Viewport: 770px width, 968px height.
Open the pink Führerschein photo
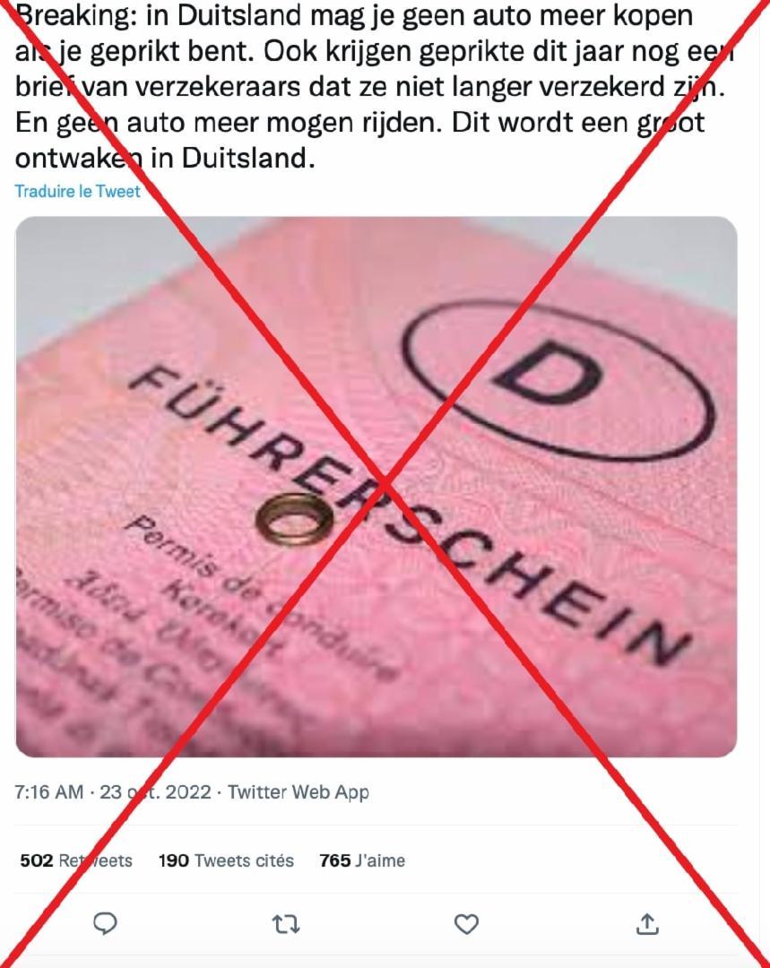click(376, 487)
